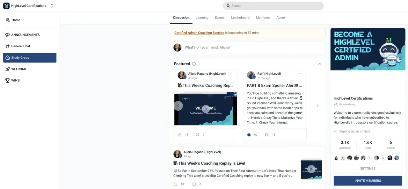This screenshot has width=408, height=189.
Task: Click the Featured info icon
Action: tap(194, 64)
